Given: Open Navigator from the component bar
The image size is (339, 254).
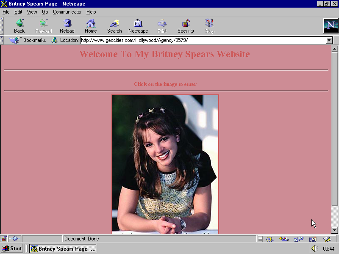Looking at the screenshot, I should (270, 239).
